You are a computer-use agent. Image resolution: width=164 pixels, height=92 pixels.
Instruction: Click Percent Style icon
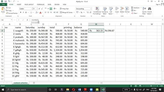[x=81, y=13]
